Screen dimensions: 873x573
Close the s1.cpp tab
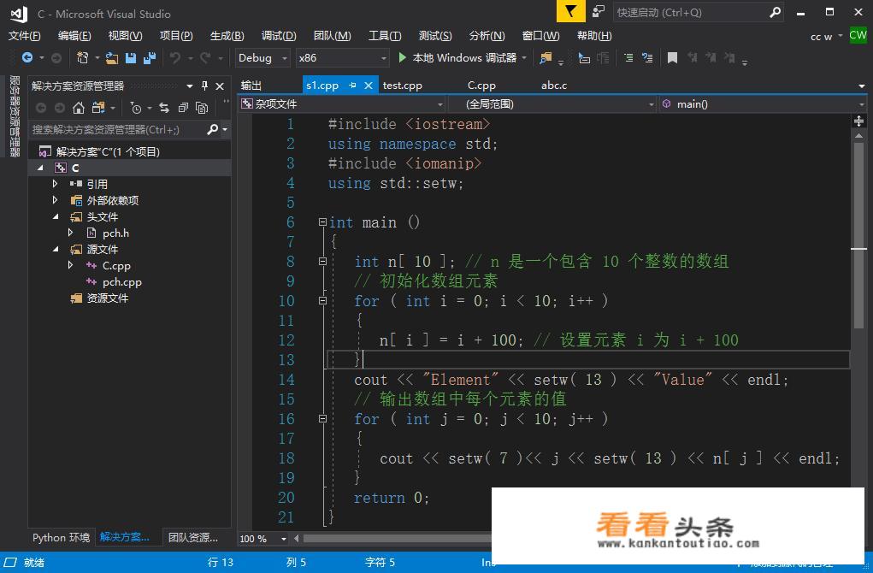point(368,86)
